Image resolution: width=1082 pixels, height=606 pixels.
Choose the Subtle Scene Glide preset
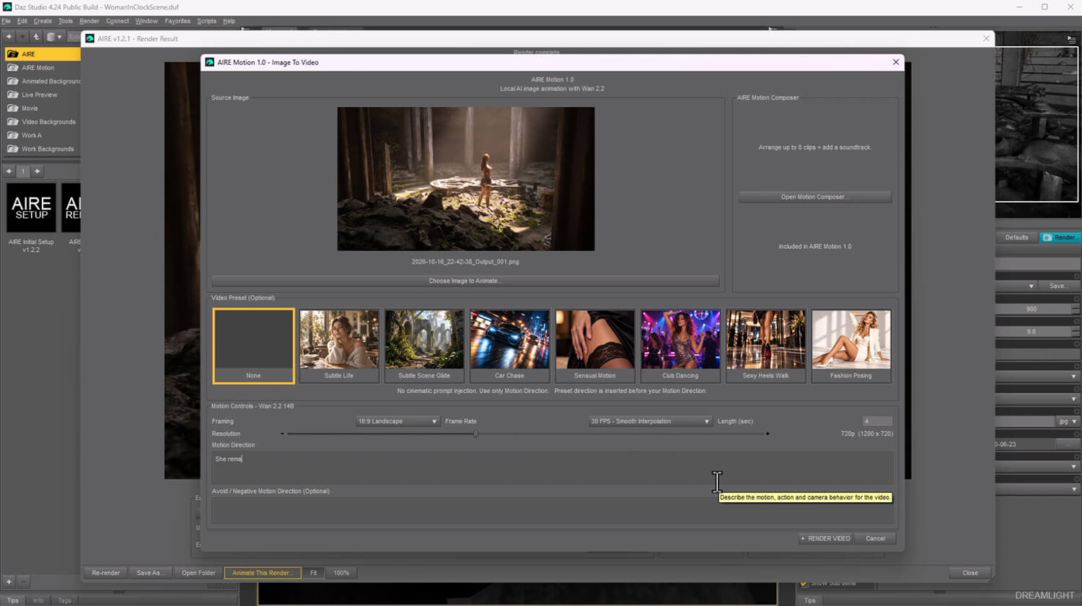point(424,346)
